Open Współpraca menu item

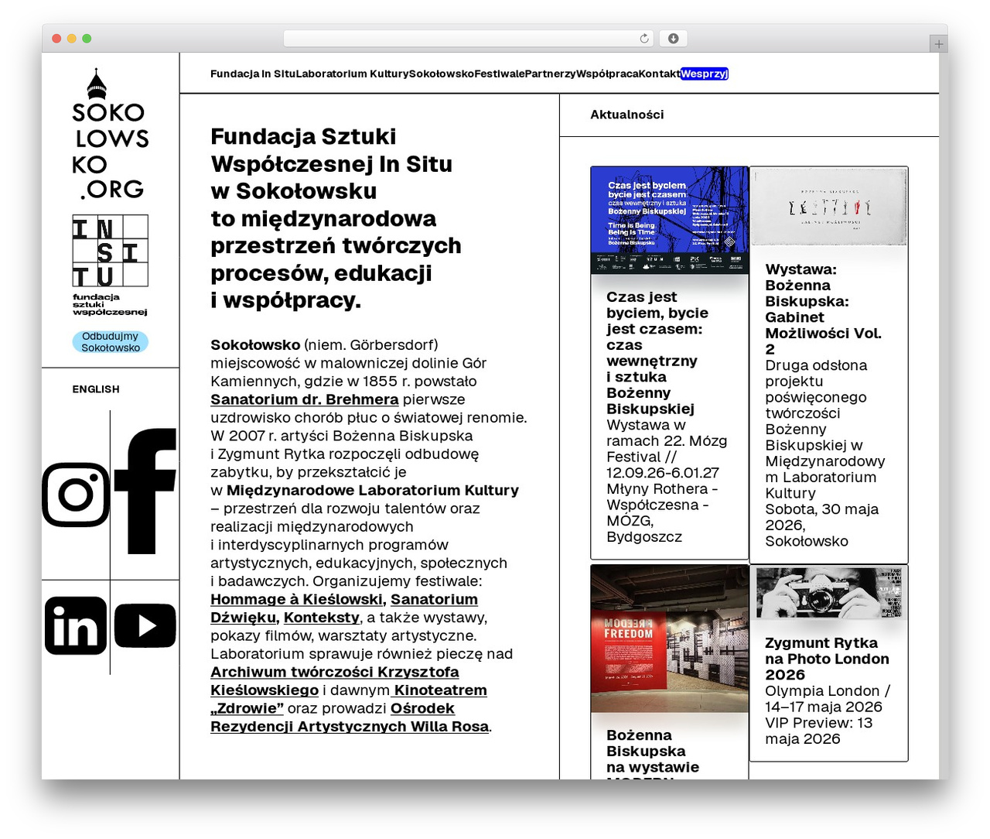coord(607,74)
